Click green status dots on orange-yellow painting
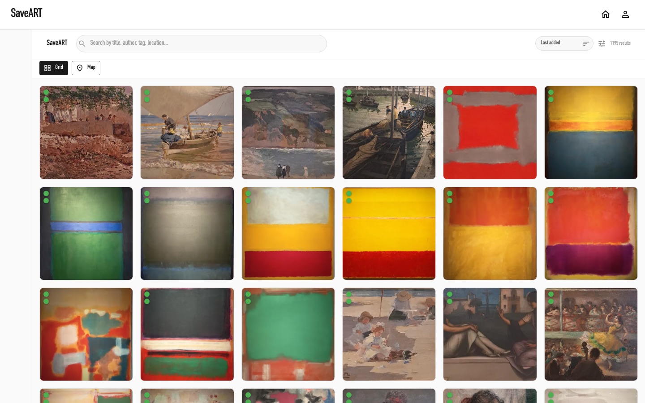 pos(450,197)
